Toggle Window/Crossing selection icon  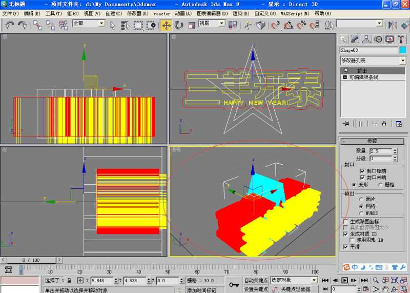(151, 25)
